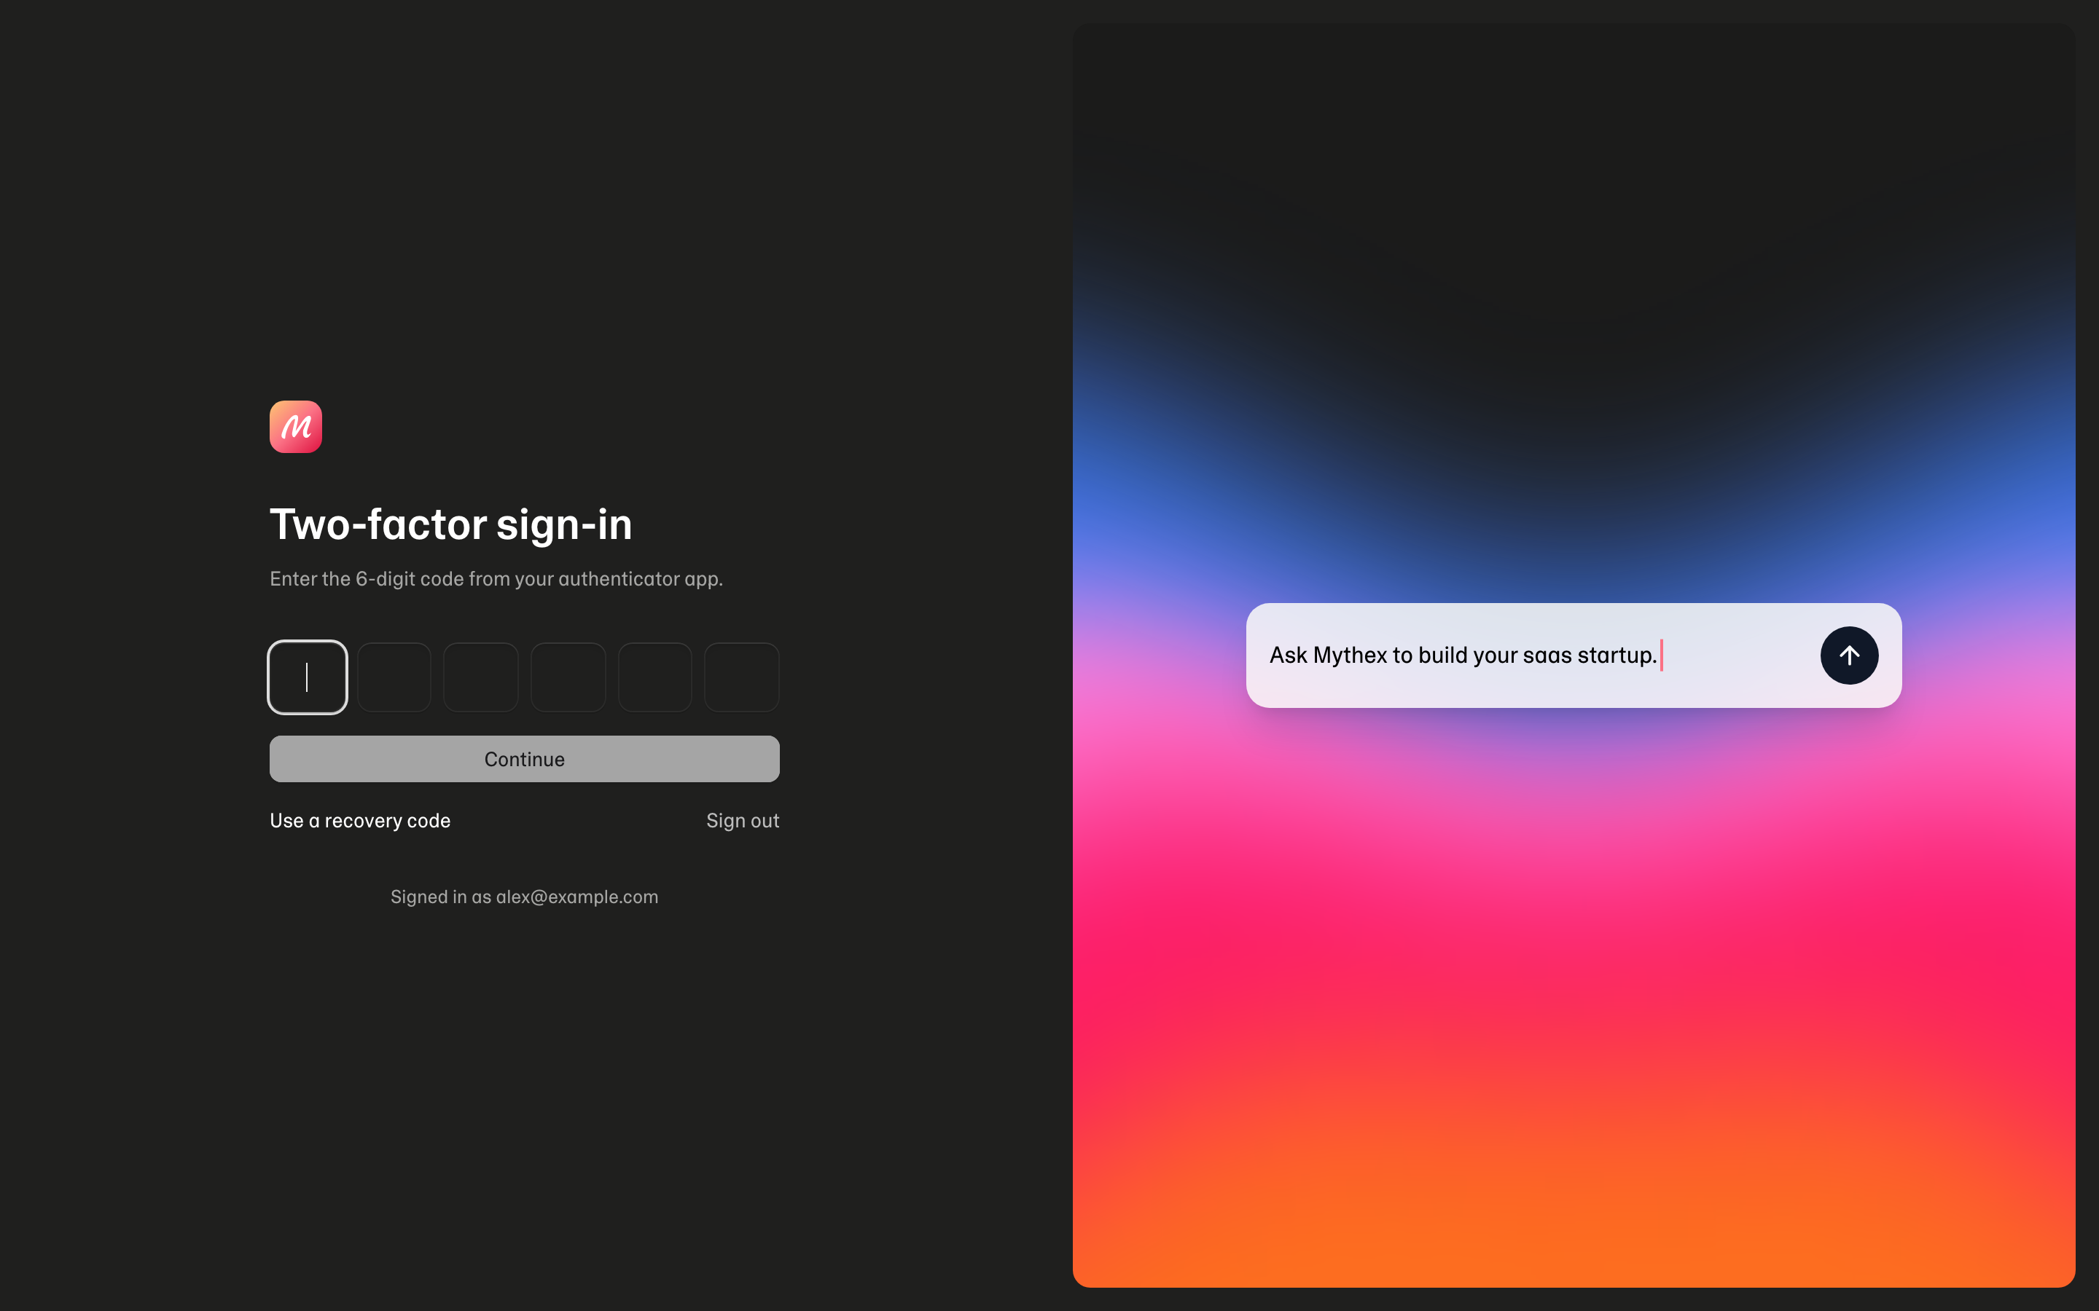Click the Mythex logo icon
The width and height of the screenshot is (2099, 1311).
click(x=296, y=427)
